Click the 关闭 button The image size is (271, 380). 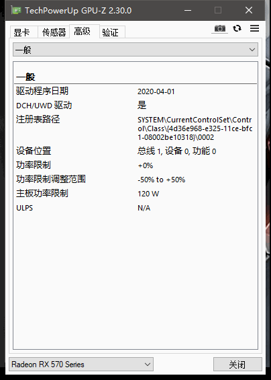click(x=237, y=365)
